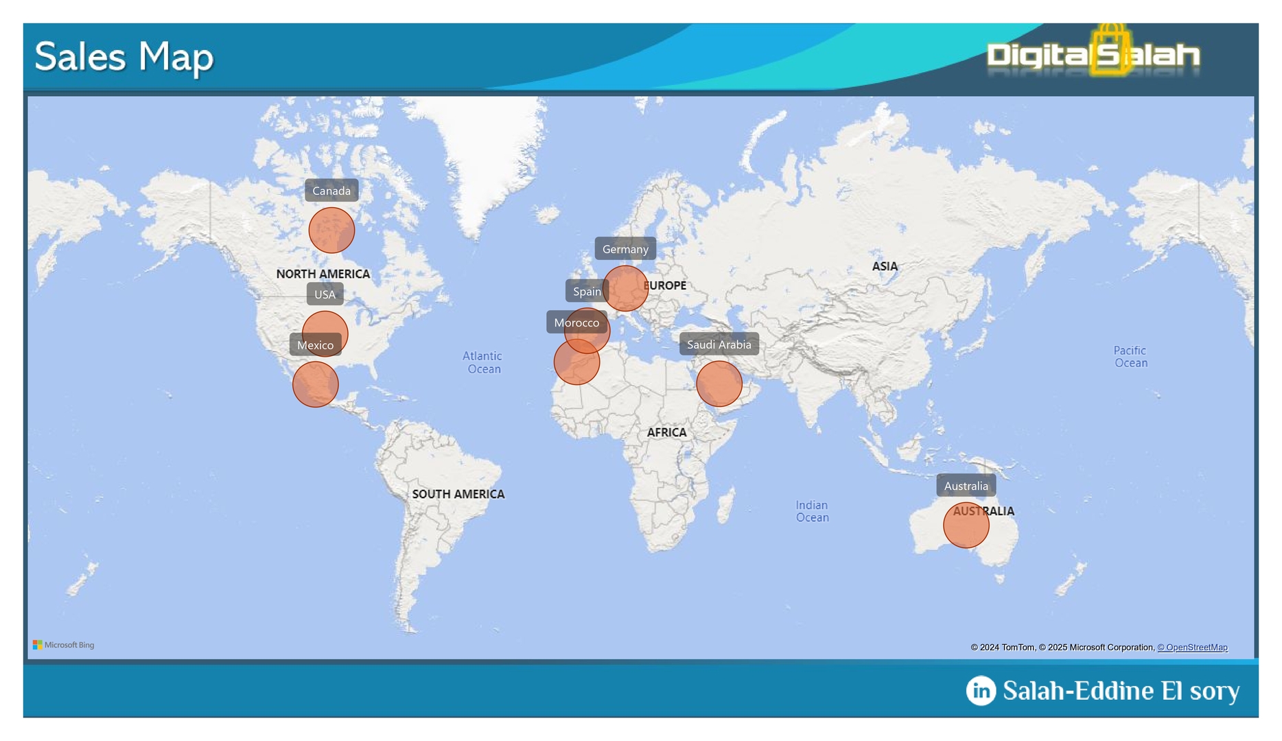Click the Australia data label
This screenshot has width=1282, height=741.
pyautogui.click(x=966, y=486)
